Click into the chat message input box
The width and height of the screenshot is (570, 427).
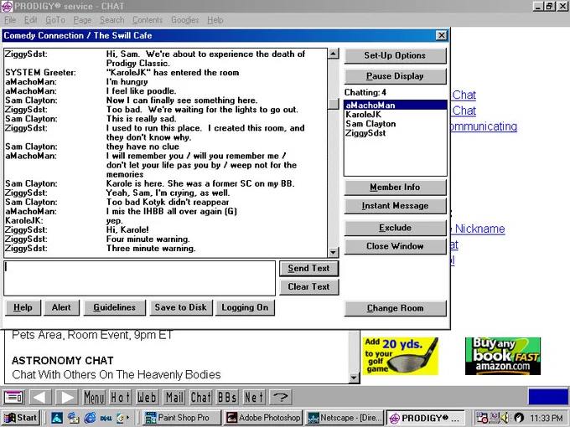[x=140, y=278]
